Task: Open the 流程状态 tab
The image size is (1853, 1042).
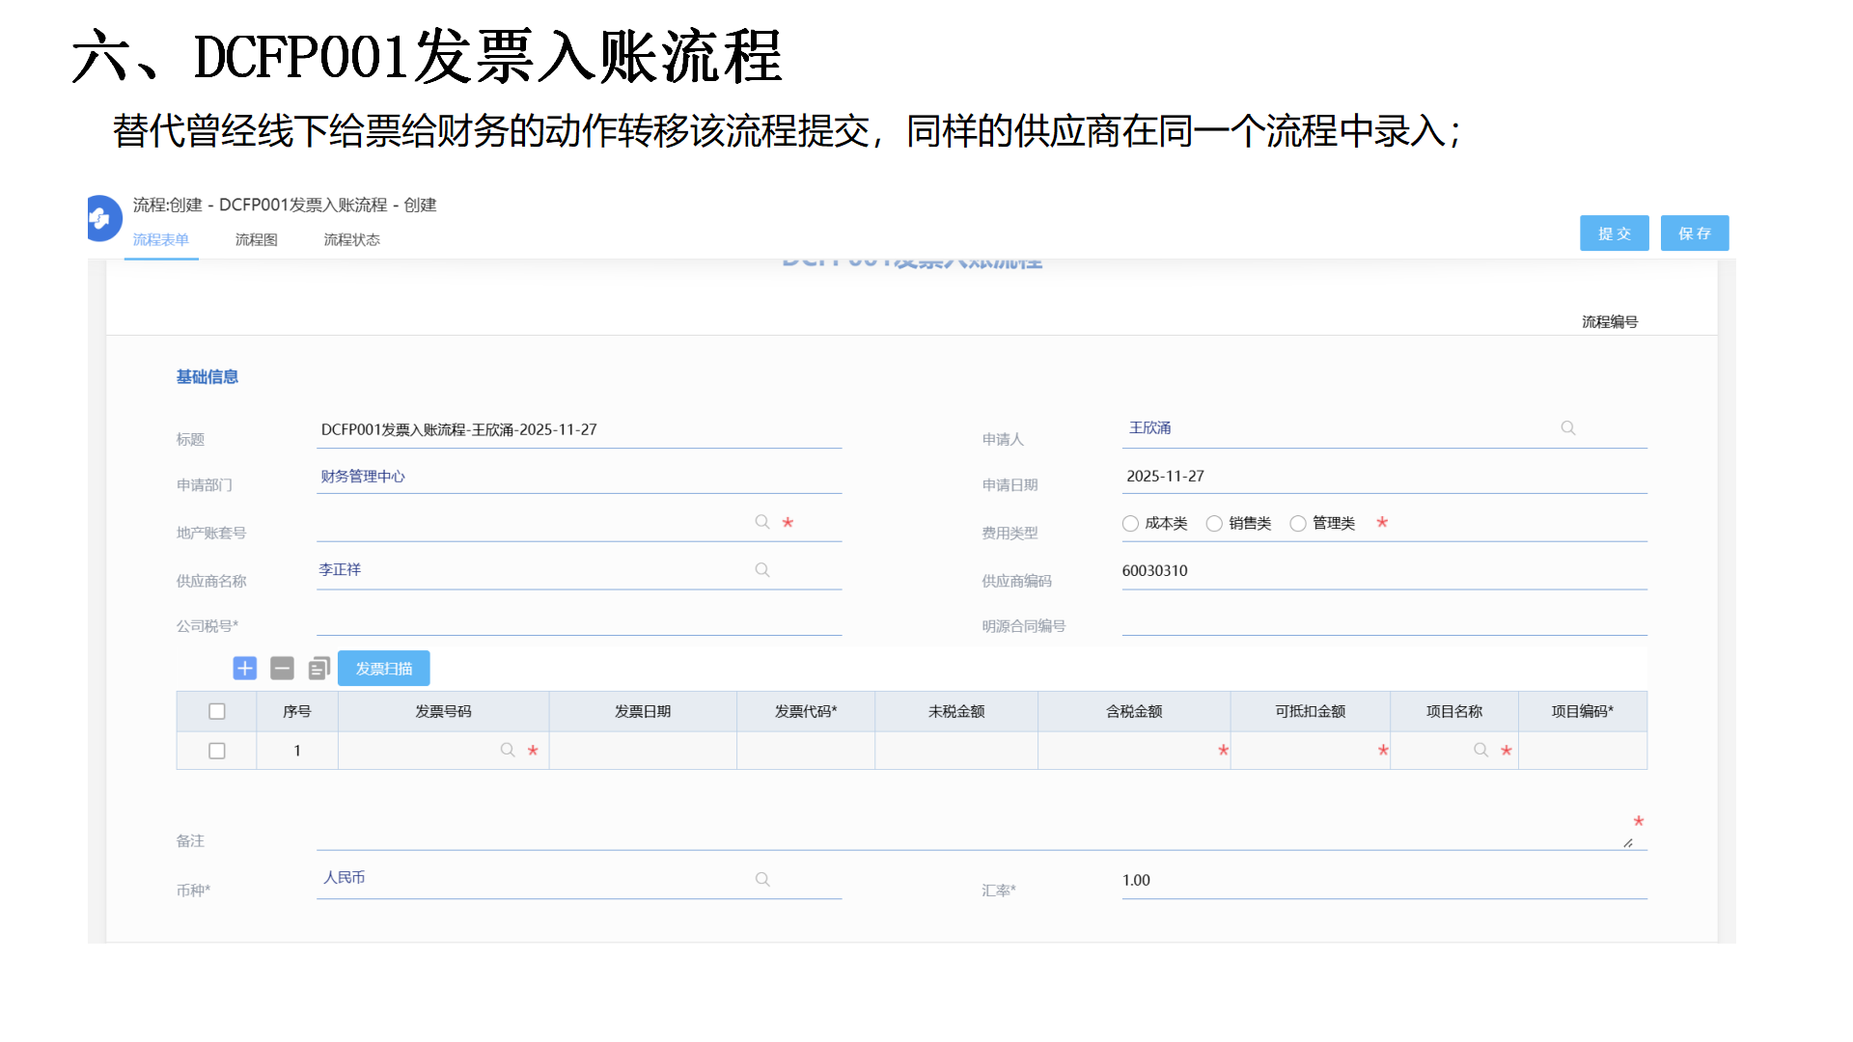Action: coord(351,239)
